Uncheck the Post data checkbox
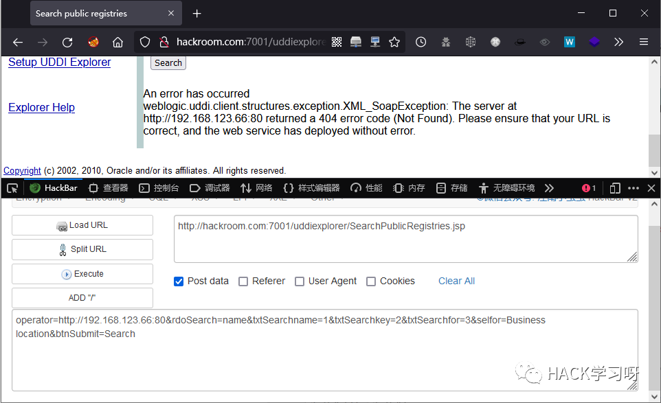This screenshot has width=661, height=403. (179, 281)
